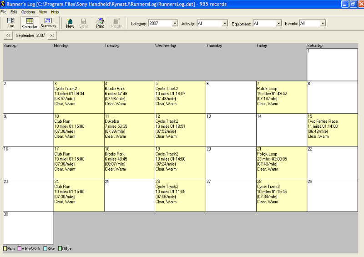This screenshot has height=257, width=364.
Task: Go to previous month
Action: [x=8, y=35]
